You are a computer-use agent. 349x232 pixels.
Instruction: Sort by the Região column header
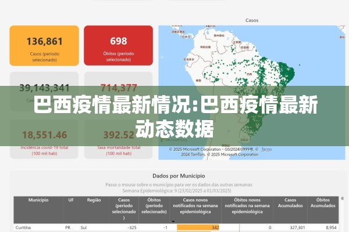(94, 200)
